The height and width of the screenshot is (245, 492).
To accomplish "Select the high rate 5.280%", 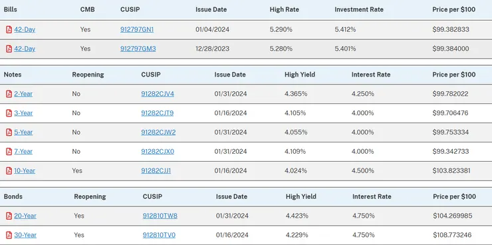I will 281,49.
